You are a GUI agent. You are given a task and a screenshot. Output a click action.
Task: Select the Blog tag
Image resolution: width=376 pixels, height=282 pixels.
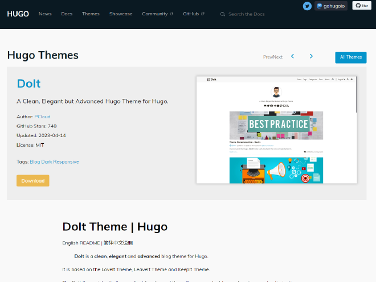pos(35,162)
